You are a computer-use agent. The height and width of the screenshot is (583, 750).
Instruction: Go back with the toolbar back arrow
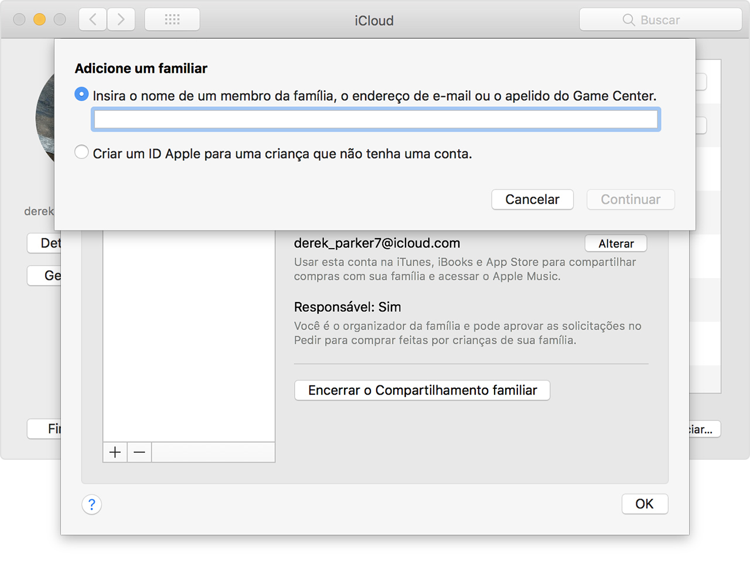tap(93, 19)
